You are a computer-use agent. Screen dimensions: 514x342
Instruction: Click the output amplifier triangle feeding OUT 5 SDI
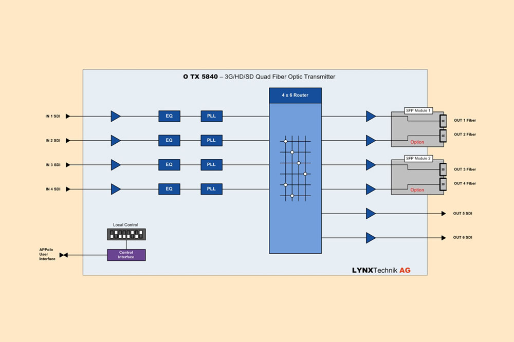click(371, 213)
